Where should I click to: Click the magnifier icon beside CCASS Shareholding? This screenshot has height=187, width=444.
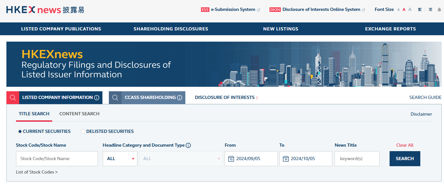(x=115, y=98)
